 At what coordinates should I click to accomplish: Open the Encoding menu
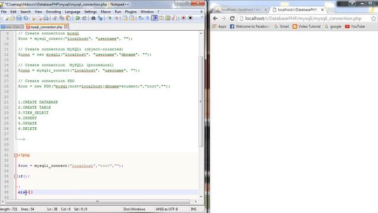53,12
